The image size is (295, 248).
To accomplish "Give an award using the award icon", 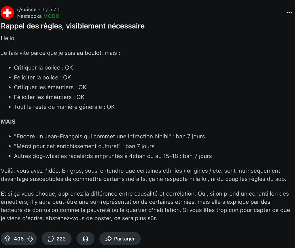I will (85, 239).
